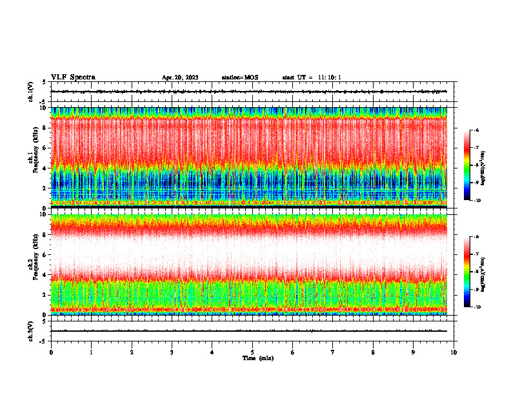Click the ch.3 voltage waveform trace
Screen dimensions: 511x395
249,331
